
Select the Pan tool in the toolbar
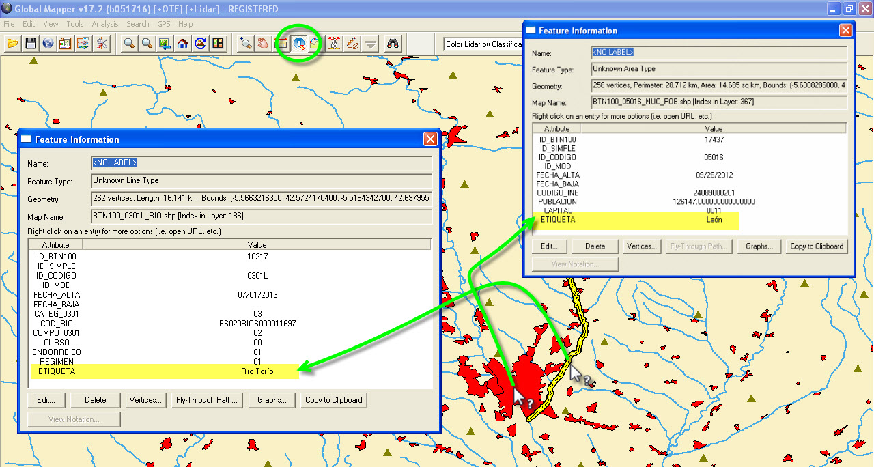[x=263, y=42]
